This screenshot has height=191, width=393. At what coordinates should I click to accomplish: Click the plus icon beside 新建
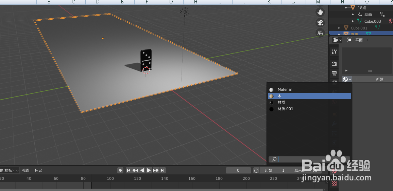pos(356,79)
